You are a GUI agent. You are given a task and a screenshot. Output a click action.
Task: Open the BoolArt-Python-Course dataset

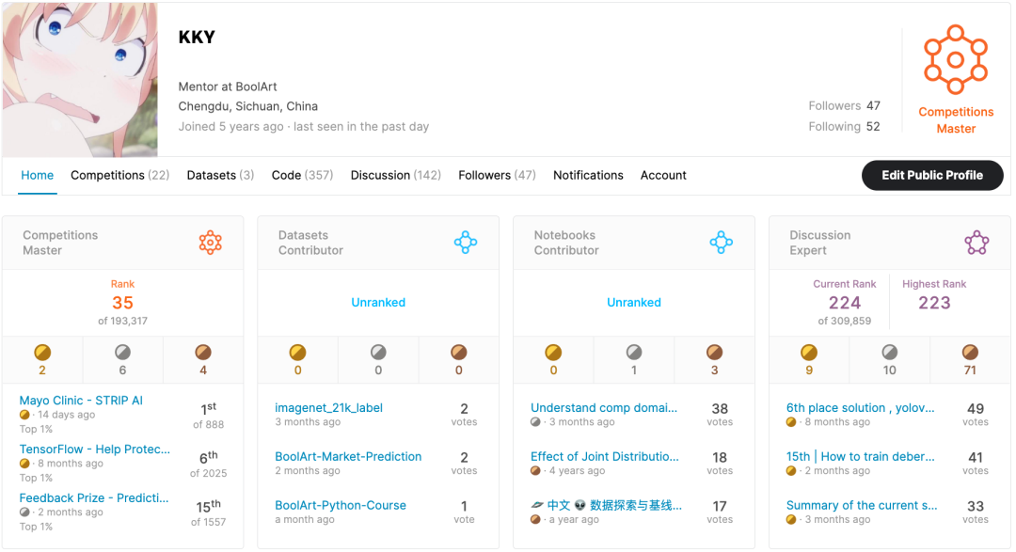[x=341, y=505]
